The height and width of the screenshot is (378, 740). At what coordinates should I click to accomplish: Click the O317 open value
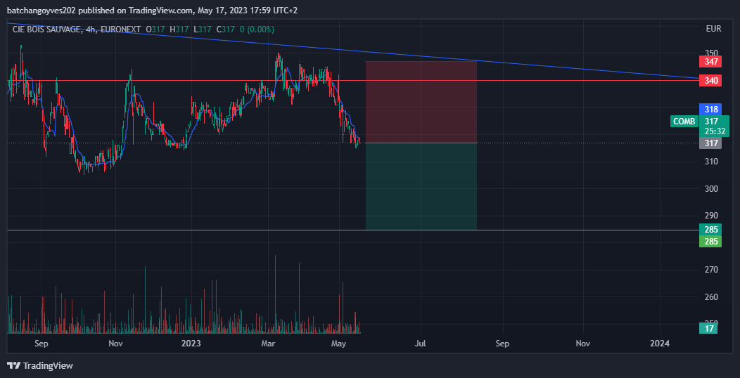coord(155,30)
